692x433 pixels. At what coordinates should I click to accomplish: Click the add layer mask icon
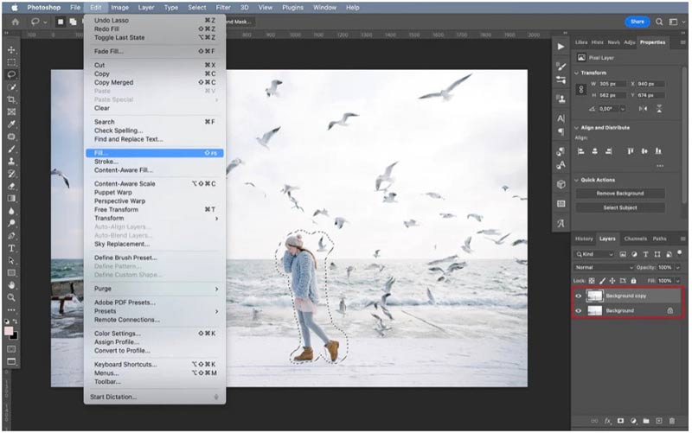tap(620, 421)
